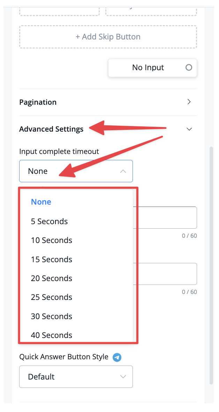219x412 pixels.
Task: Click the Telegram icon beside Quick Answer Button Style
Action: coord(117,357)
